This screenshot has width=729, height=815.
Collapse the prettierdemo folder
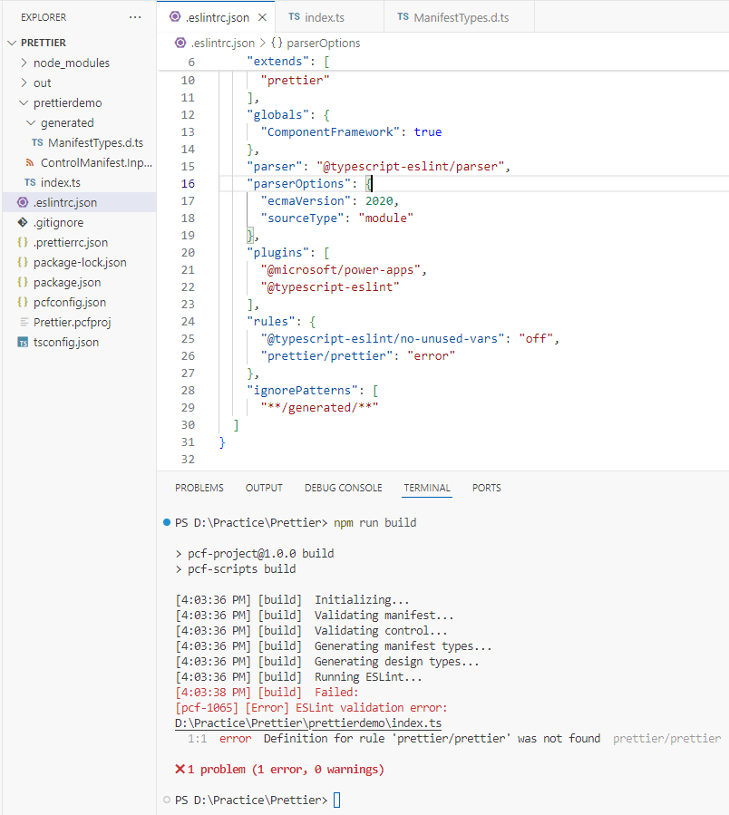pos(24,102)
